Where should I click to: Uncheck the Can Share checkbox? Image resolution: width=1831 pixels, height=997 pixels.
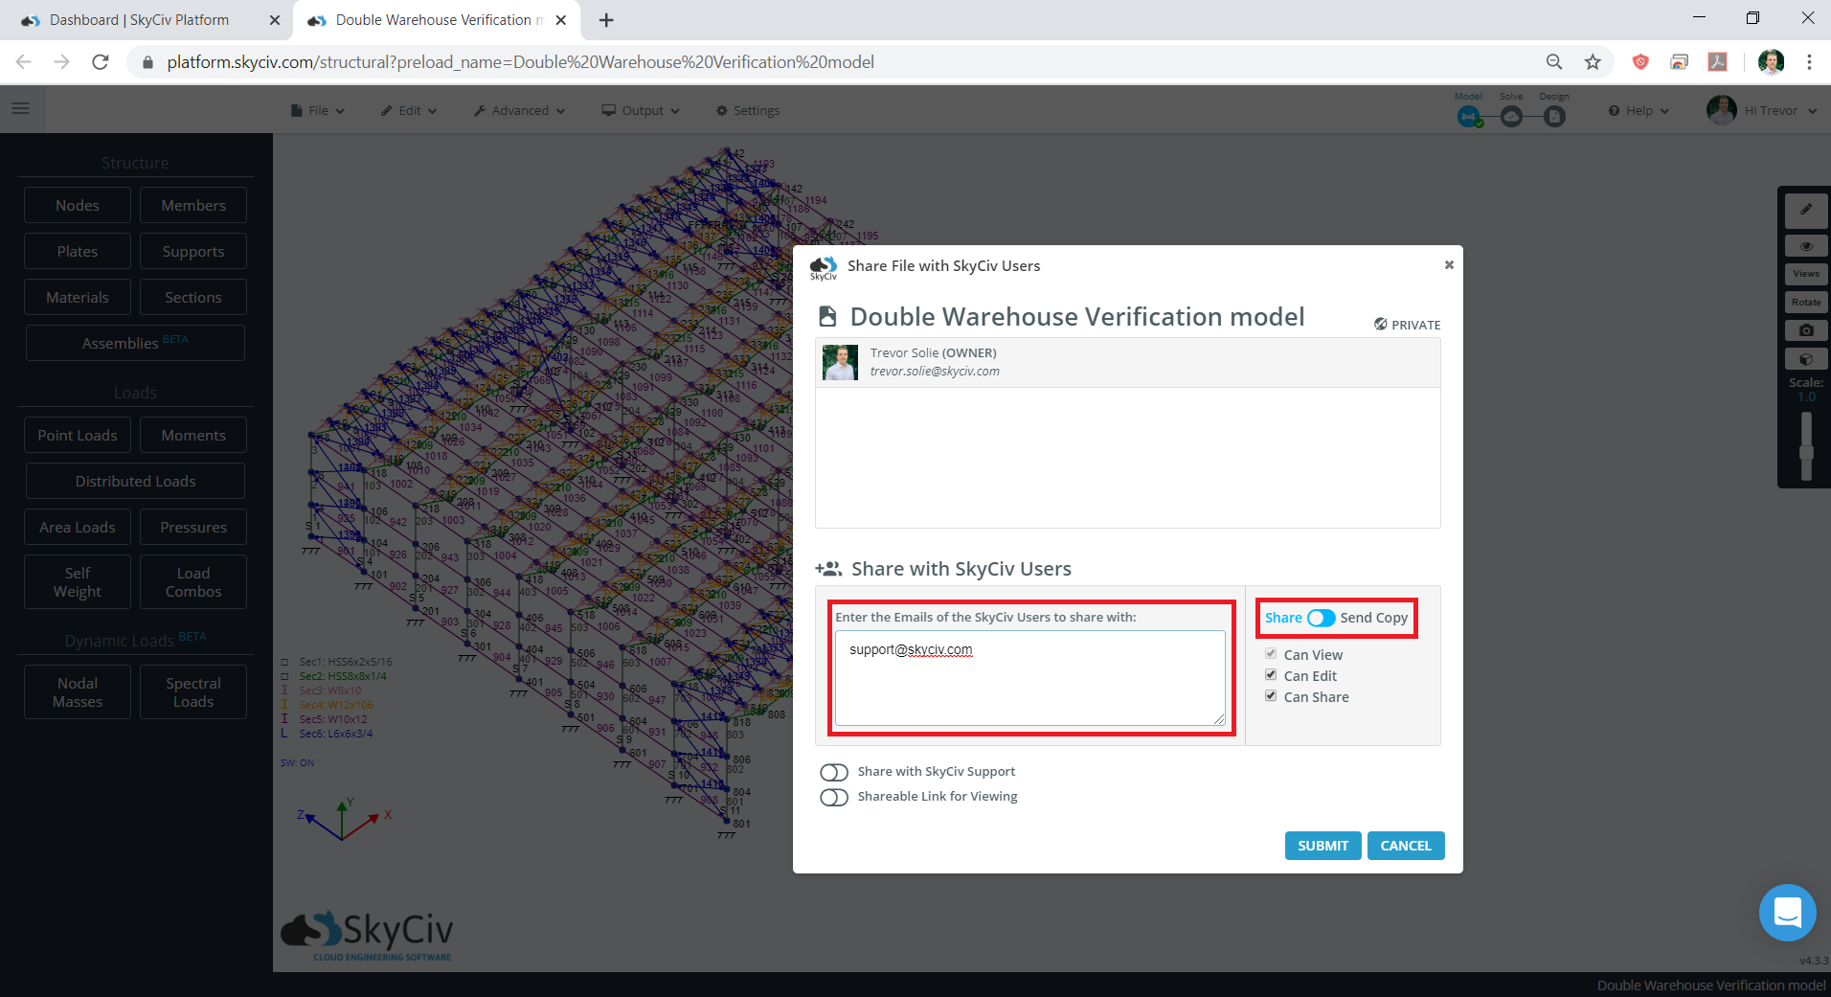coord(1271,696)
